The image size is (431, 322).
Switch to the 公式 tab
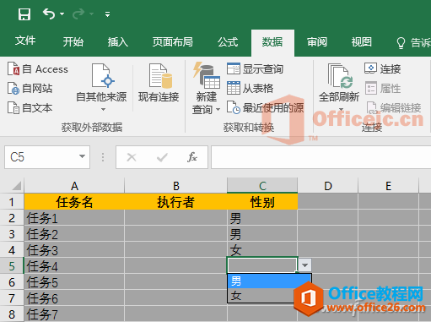click(x=228, y=41)
